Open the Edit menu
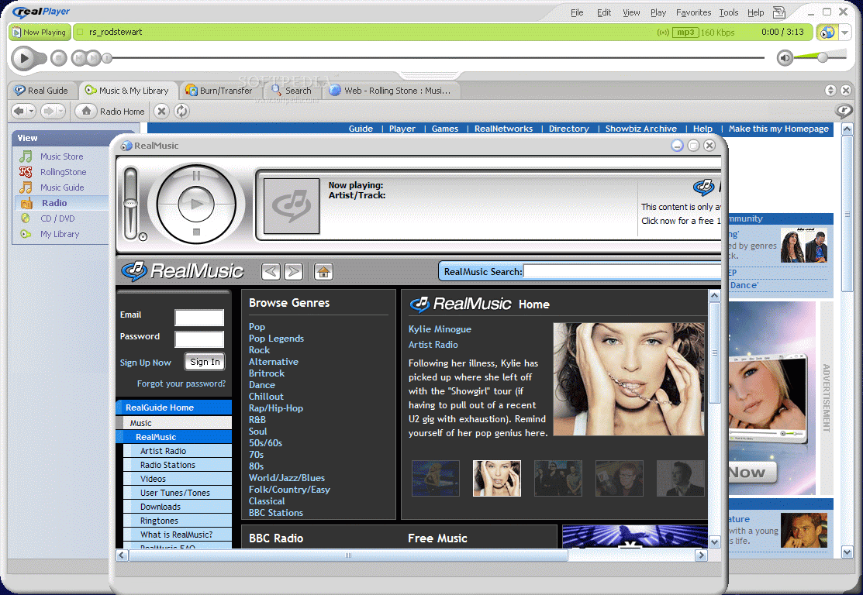Viewport: 863px width, 595px height. [x=604, y=12]
